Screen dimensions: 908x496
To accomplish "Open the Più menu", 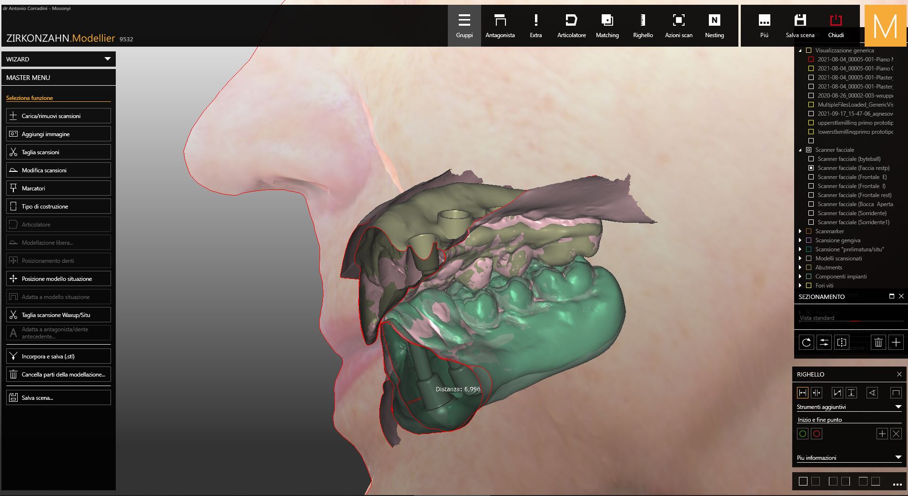I will coord(764,26).
